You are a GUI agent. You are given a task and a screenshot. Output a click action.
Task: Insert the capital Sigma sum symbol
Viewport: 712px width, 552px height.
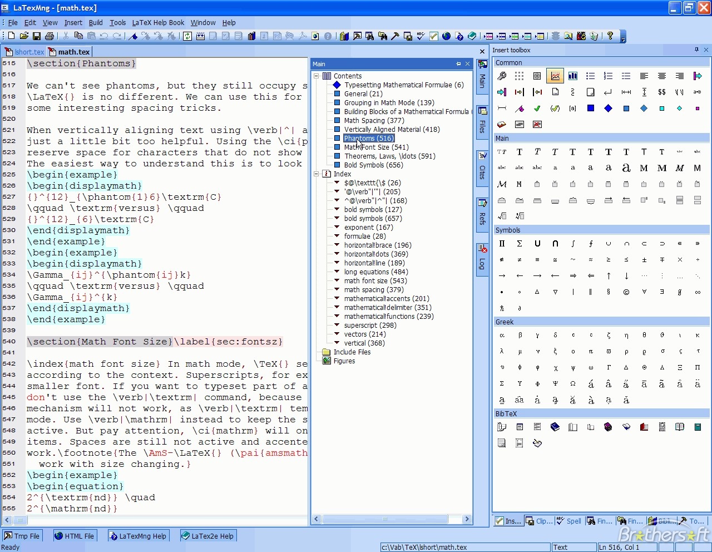(520, 244)
